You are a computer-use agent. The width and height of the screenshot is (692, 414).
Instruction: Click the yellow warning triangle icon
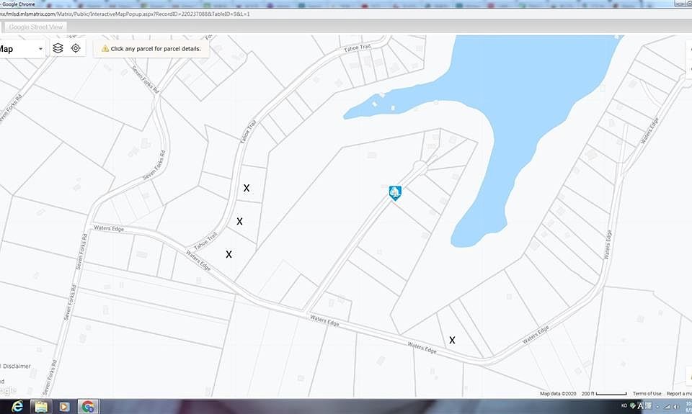[105, 48]
